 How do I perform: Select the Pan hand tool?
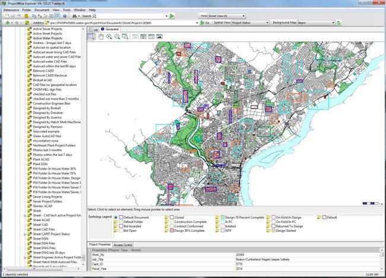click(100, 37)
